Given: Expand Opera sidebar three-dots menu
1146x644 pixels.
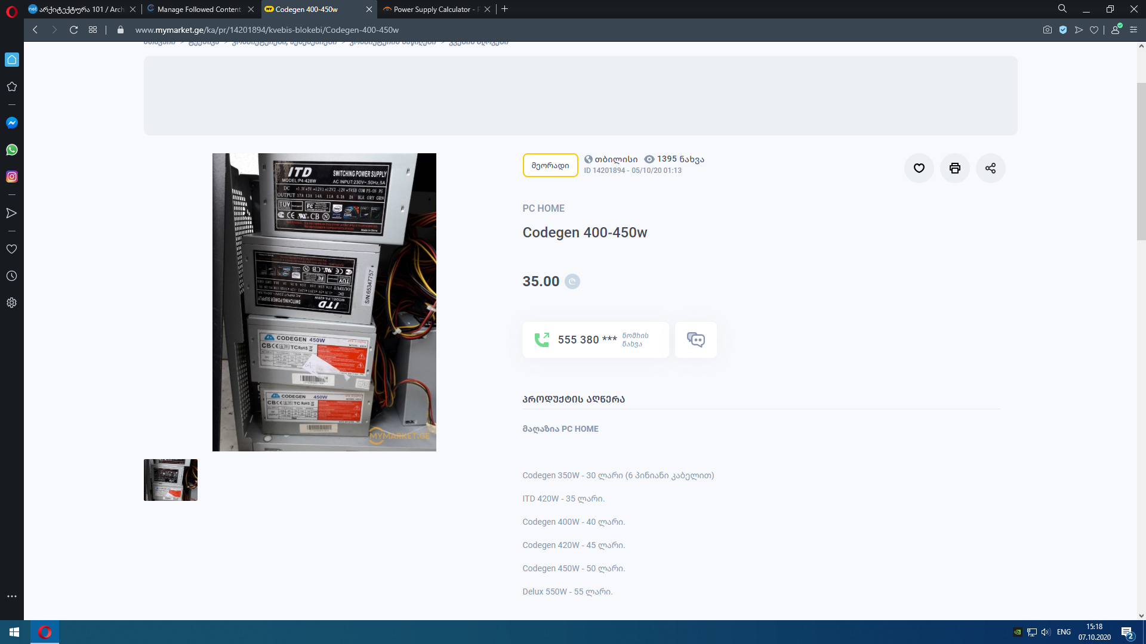Looking at the screenshot, I should click(11, 596).
